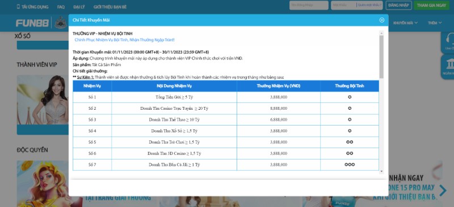Image resolution: width=454 pixels, height=207 pixels.
Task: Close the Chi Tiết Khuyến Mãi dialog
Action: click(x=381, y=20)
